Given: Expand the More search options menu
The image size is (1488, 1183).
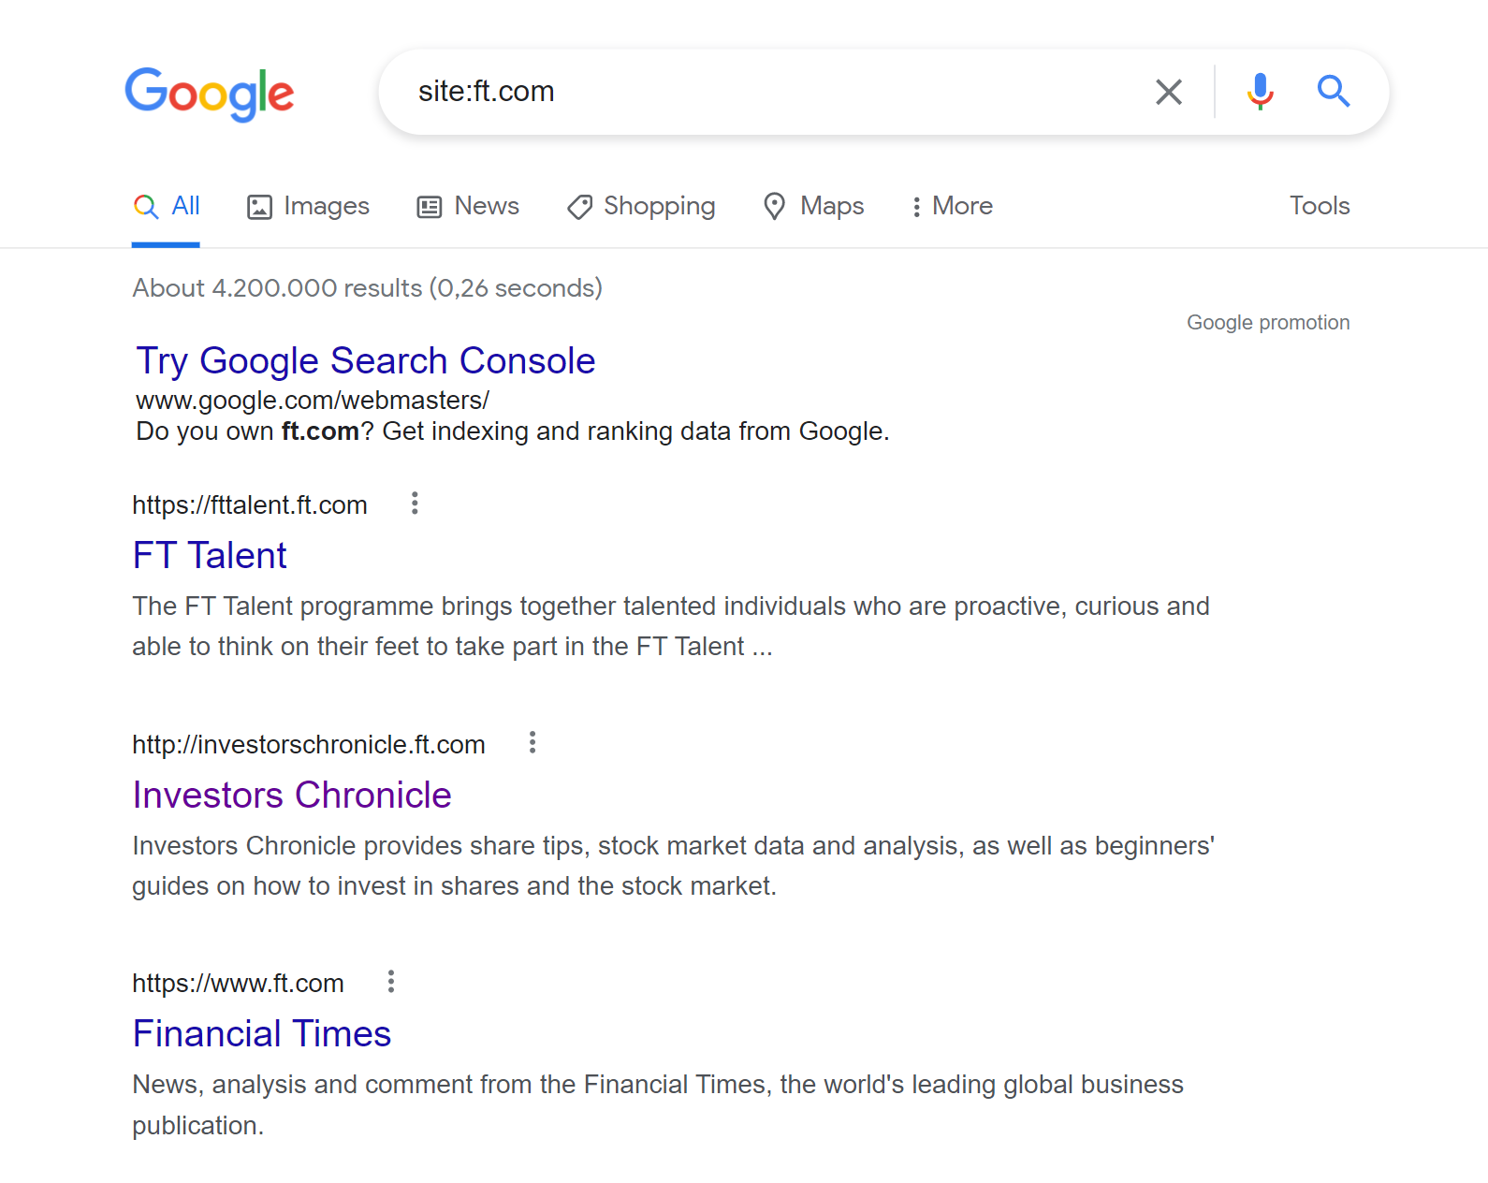Looking at the screenshot, I should (952, 206).
